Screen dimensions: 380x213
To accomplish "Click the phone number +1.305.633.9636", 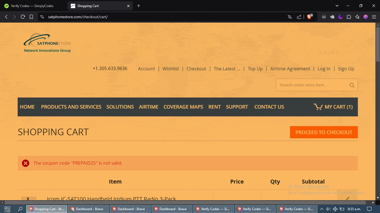I will pos(110,68).
